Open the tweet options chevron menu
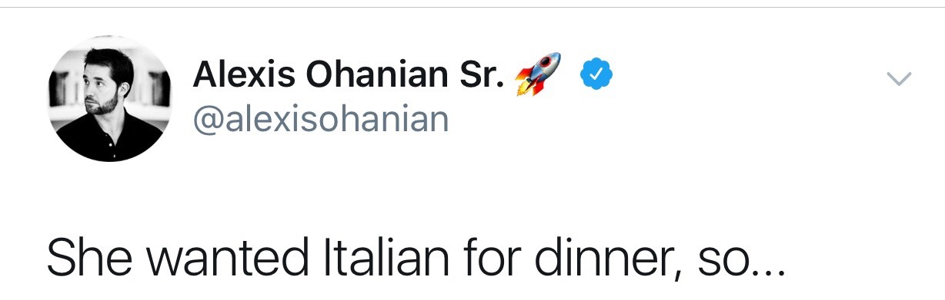Viewport: 945px width, 300px height. (x=899, y=77)
